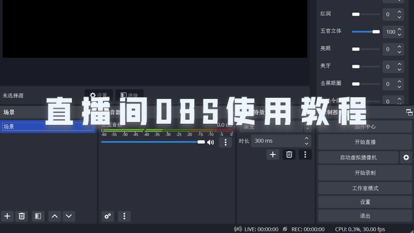Viewport: 414px width, 233px height.
Task: Increase transition 时长 with up arrow
Action: (306, 138)
